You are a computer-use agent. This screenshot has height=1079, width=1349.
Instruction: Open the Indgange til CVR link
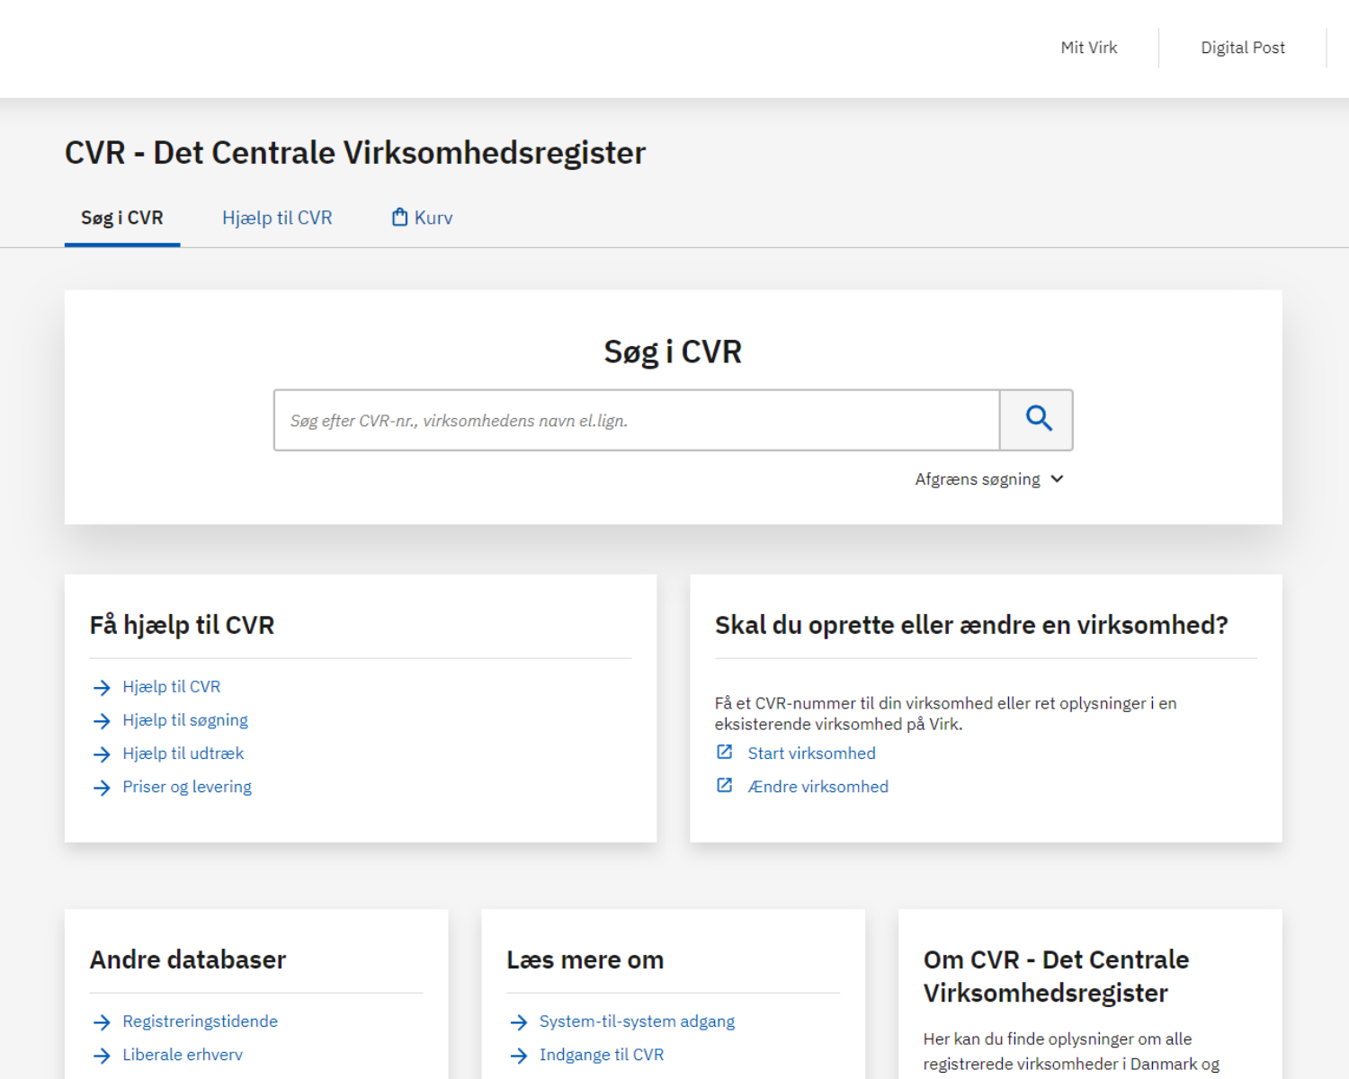[602, 1055]
